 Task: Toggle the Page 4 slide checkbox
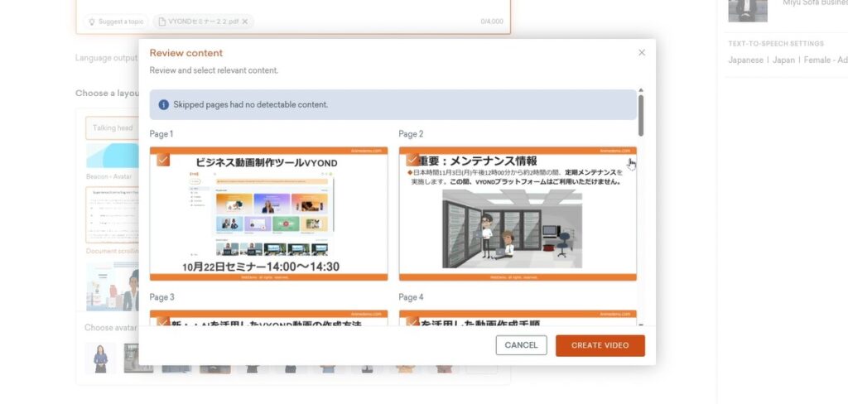coord(412,320)
